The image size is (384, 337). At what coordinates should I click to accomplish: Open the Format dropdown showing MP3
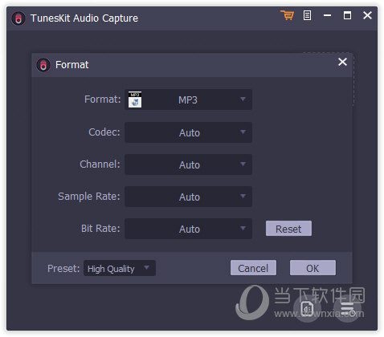[188, 99]
